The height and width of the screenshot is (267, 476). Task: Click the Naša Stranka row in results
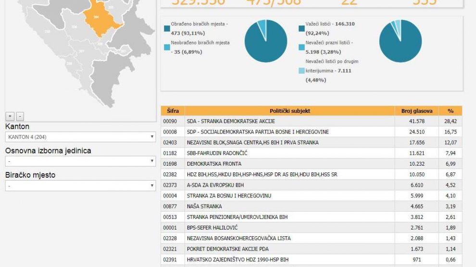289,206
